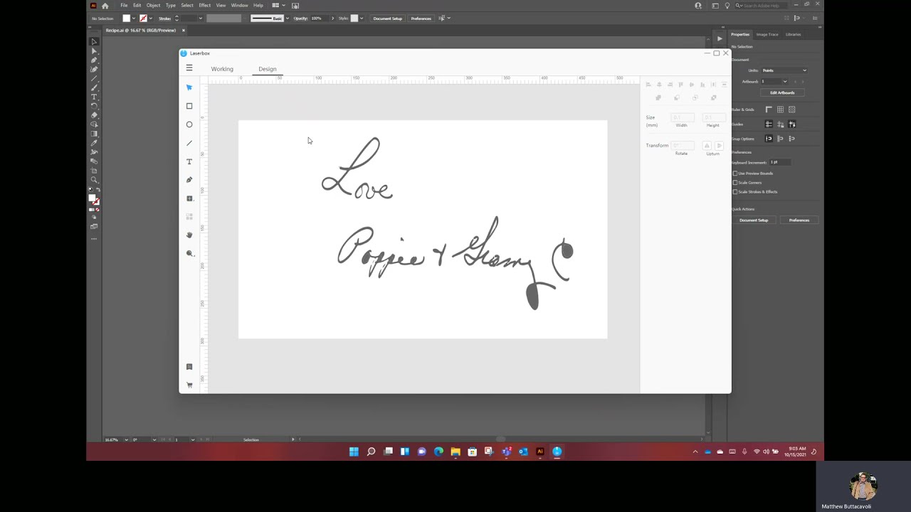Select Illustrator Type tool
Viewport: 911px width, 512px height.
click(93, 97)
